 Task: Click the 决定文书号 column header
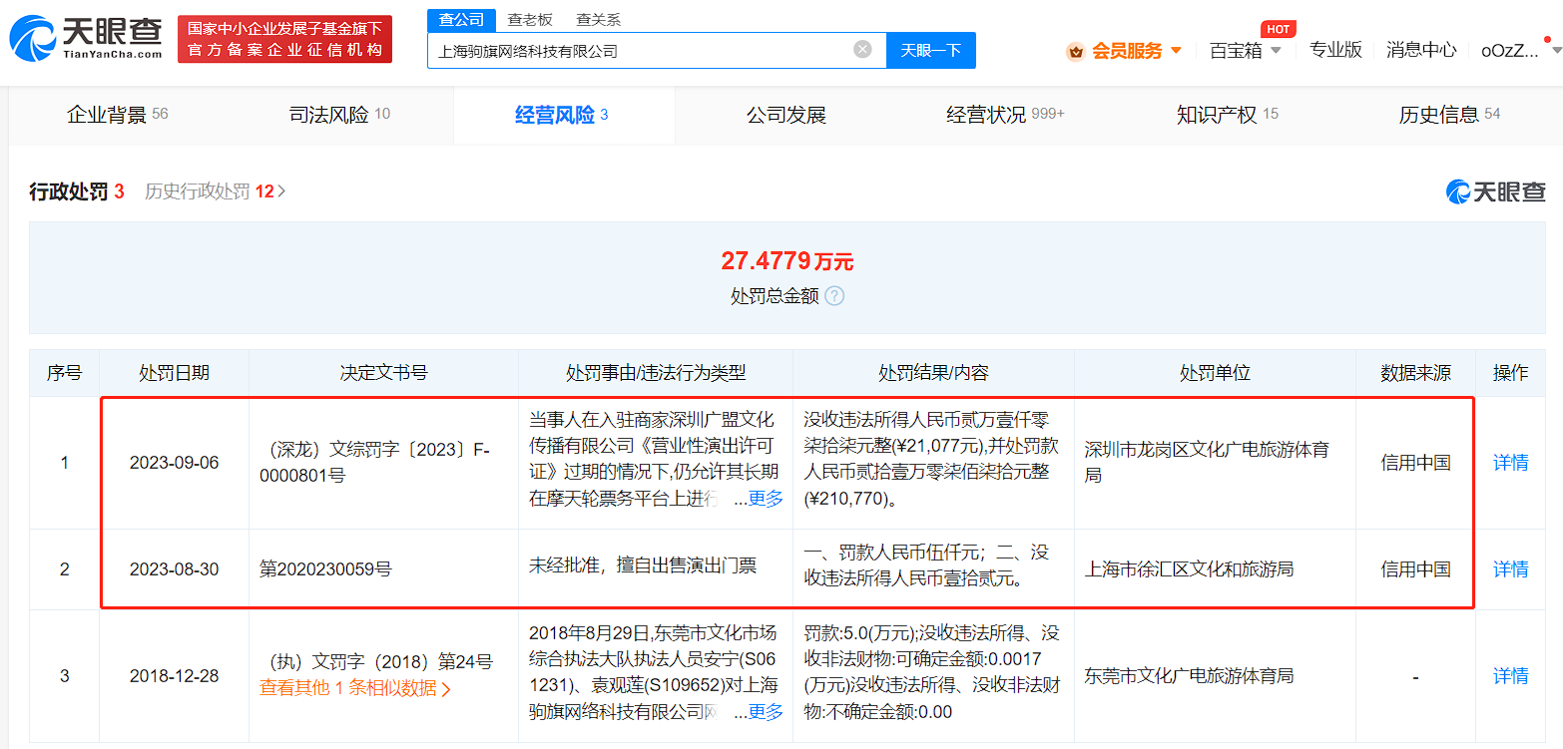coord(384,373)
